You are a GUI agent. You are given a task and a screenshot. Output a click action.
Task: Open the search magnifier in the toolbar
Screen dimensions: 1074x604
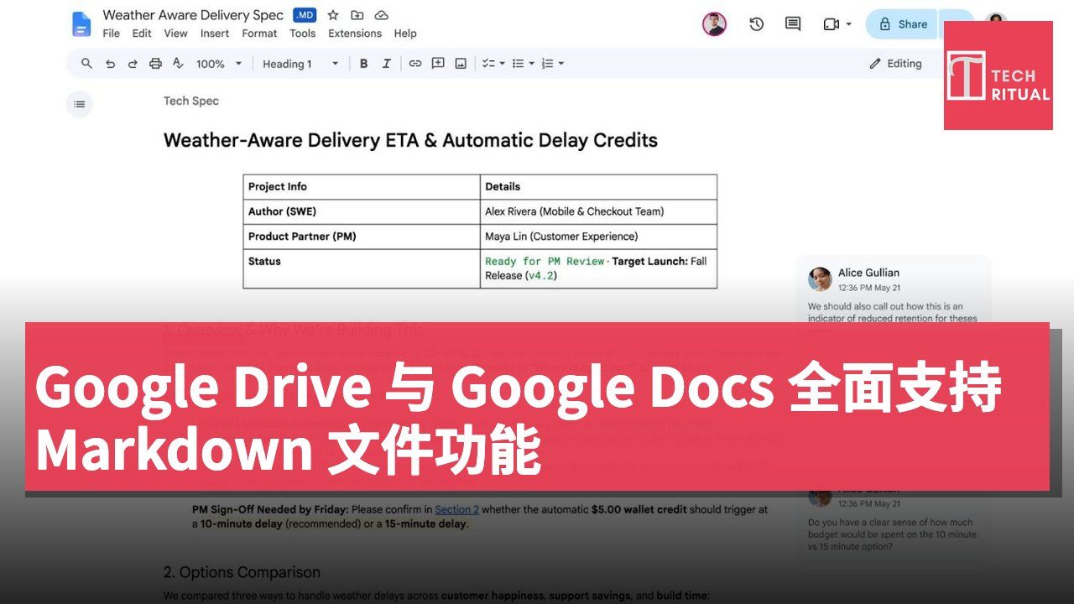86,64
